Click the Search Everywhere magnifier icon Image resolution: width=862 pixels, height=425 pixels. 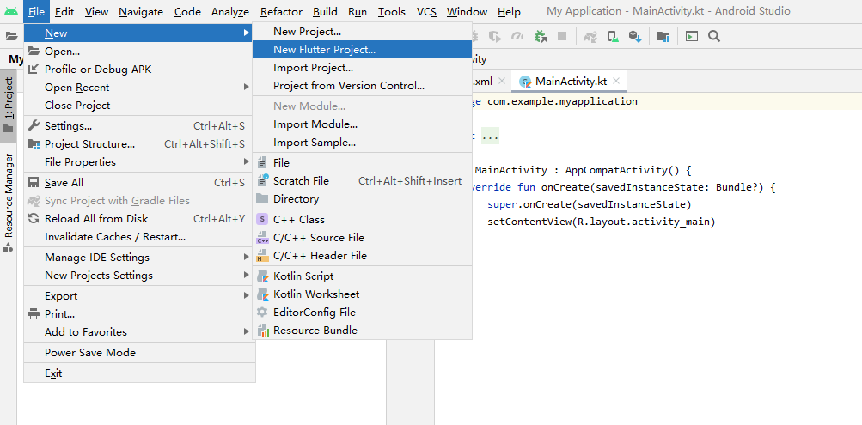pyautogui.click(x=714, y=36)
